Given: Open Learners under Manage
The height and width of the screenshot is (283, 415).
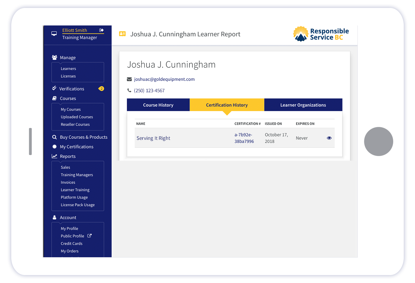Looking at the screenshot, I should point(69,69).
